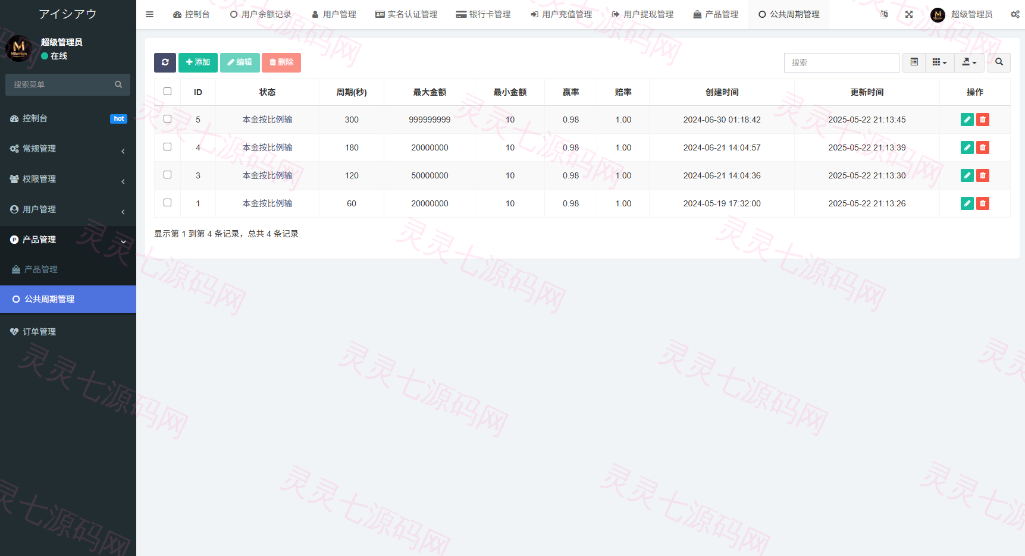This screenshot has width=1025, height=556.
Task: Open 控制台 in the sidebar
Action: tap(68, 118)
